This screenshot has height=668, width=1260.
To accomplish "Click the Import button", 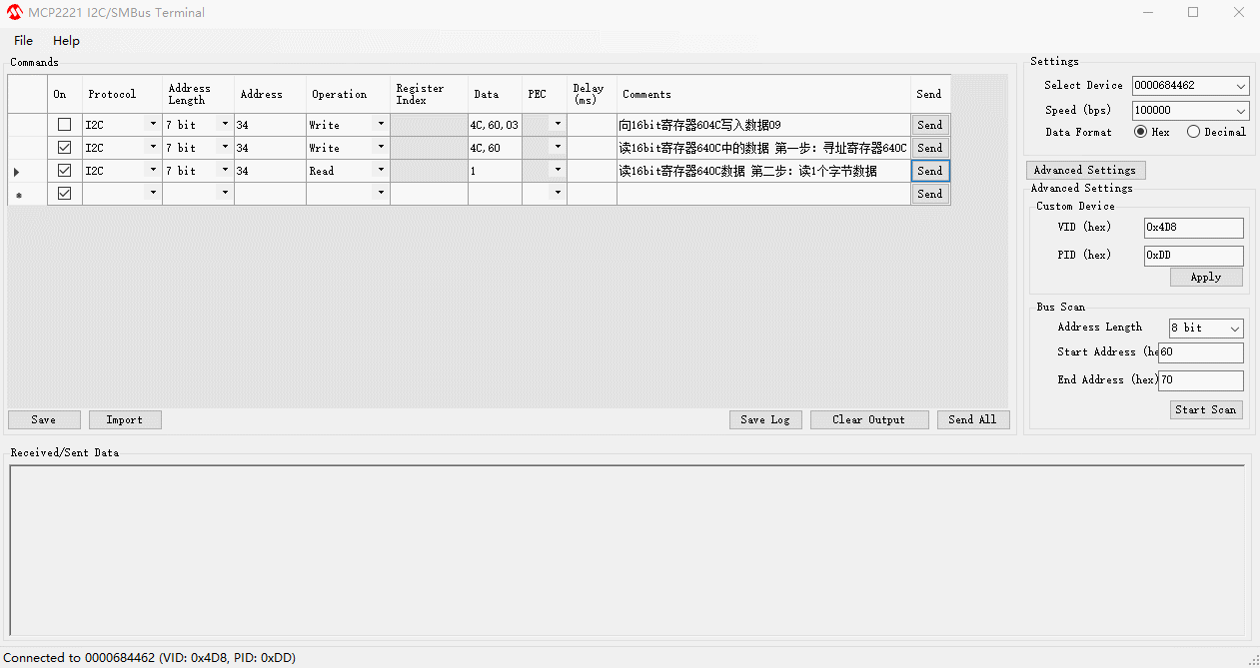I will (125, 419).
